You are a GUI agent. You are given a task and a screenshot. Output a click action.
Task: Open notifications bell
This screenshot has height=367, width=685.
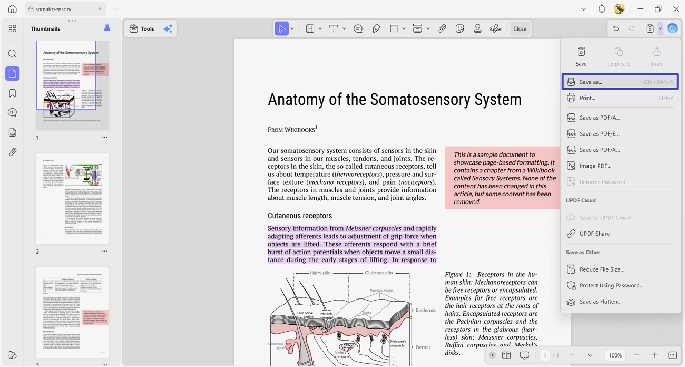pos(602,9)
